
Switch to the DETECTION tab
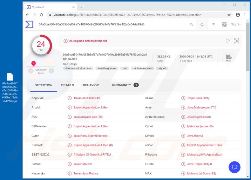pos(44,85)
